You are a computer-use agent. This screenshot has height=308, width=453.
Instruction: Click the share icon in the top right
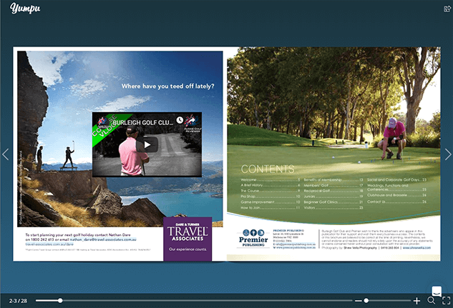coord(446,9)
